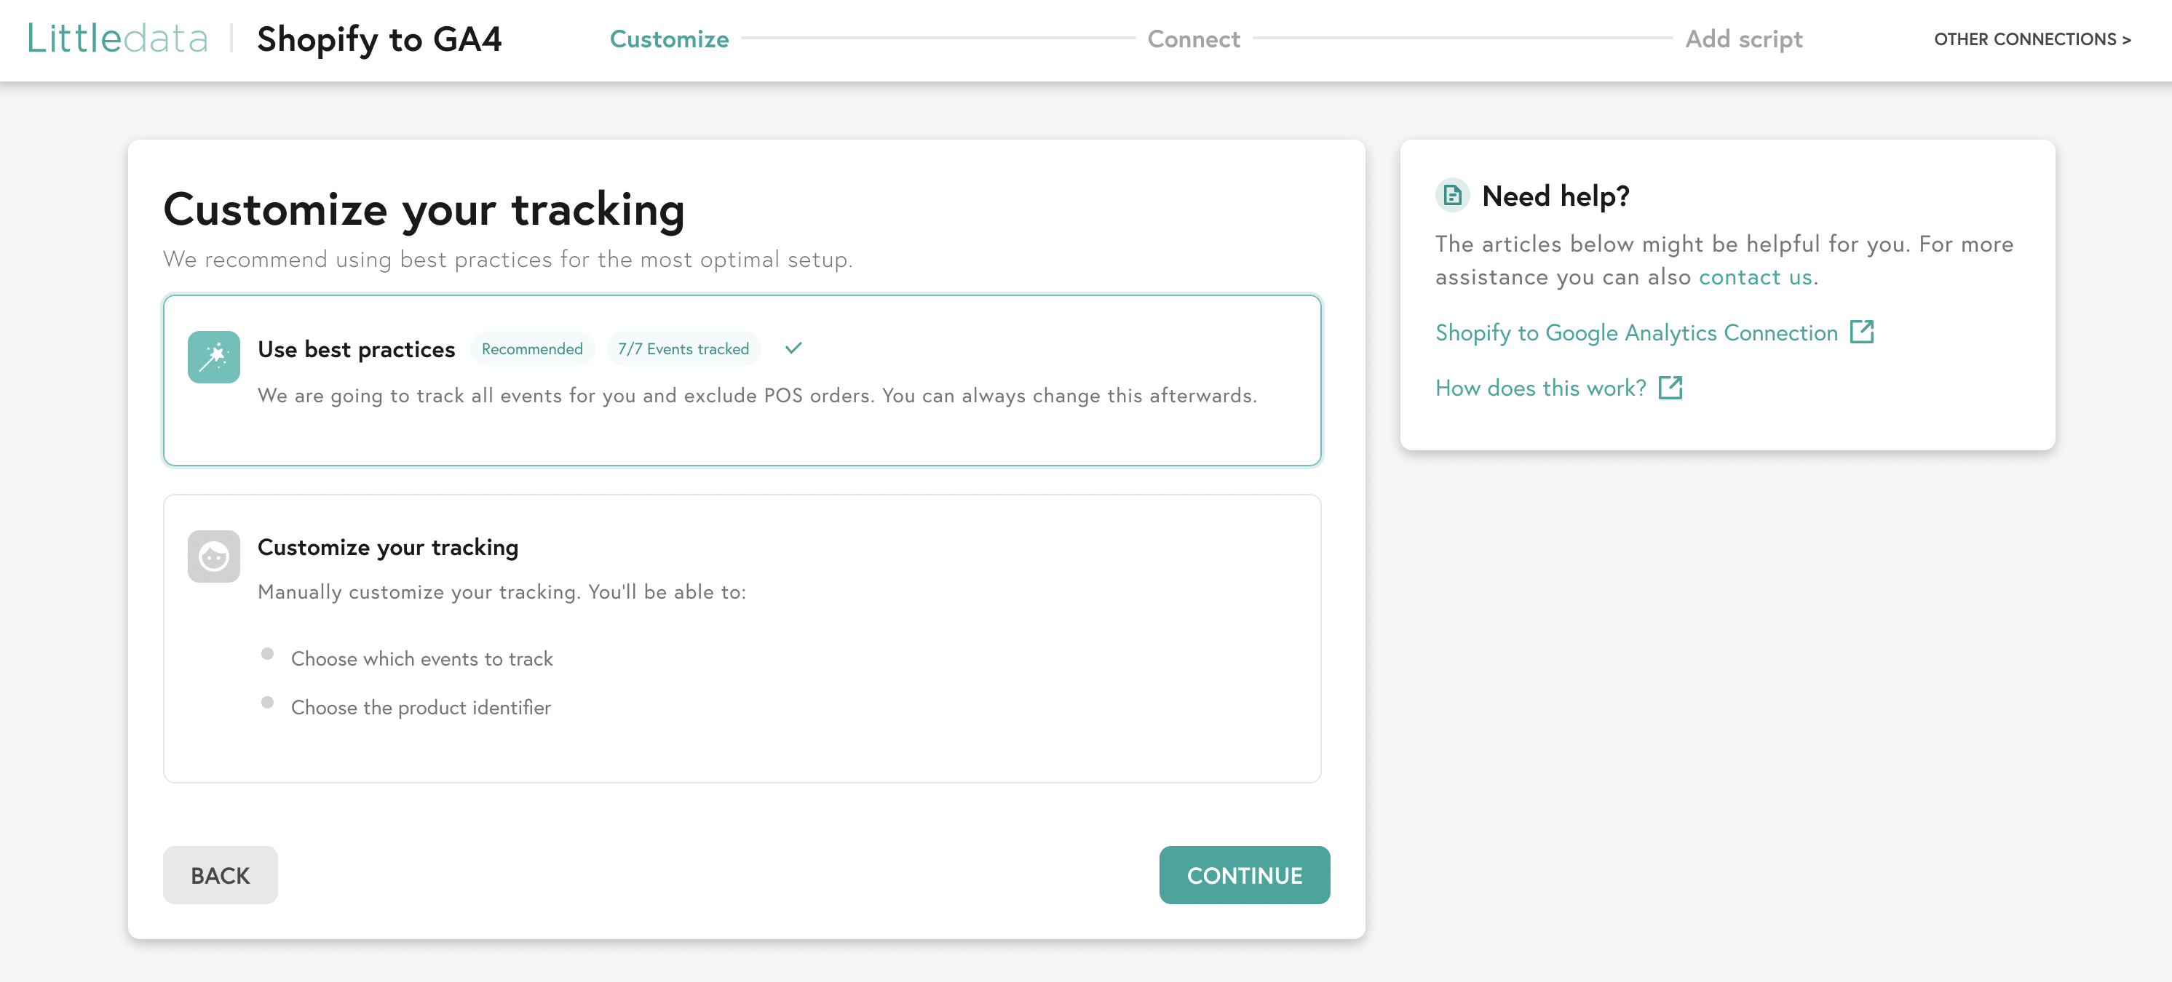This screenshot has height=982, width=2172.
Task: Click the BACK button
Action: [220, 875]
